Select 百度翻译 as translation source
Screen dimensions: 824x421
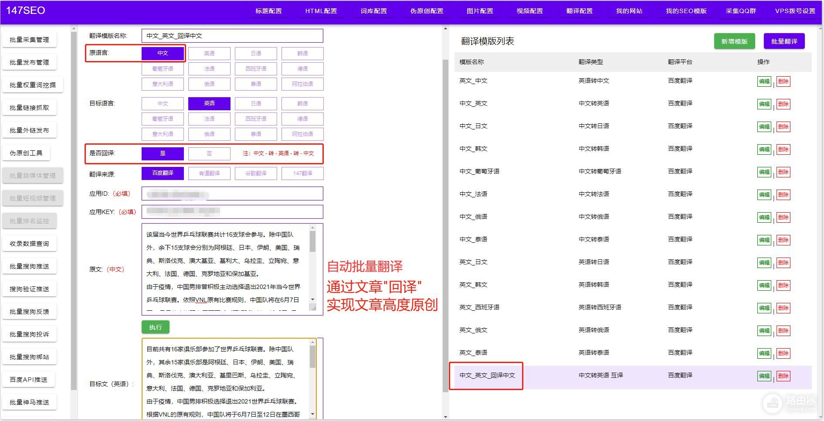[163, 173]
